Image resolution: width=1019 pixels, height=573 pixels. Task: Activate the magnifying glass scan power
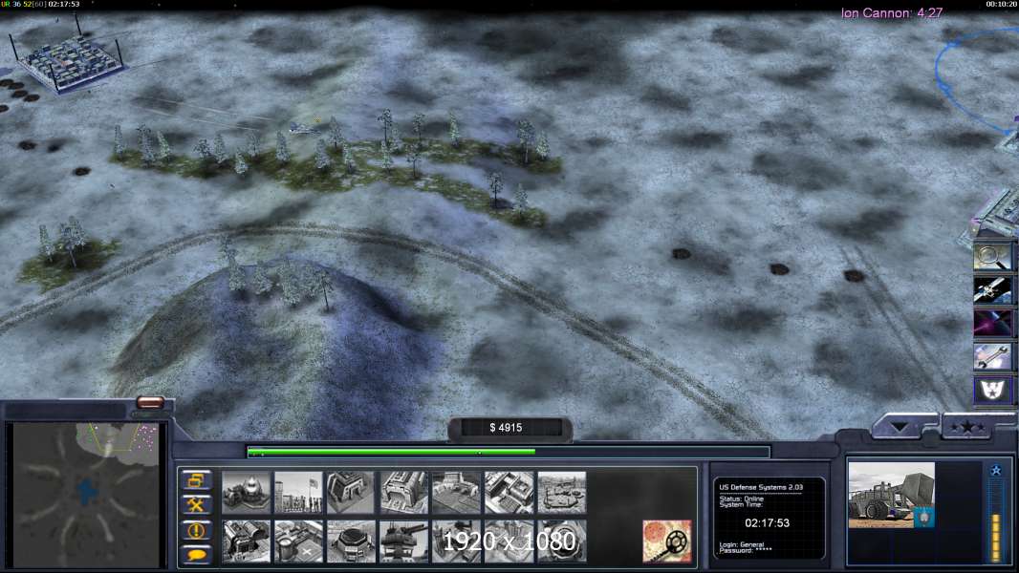[x=992, y=257]
